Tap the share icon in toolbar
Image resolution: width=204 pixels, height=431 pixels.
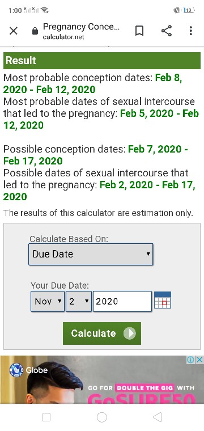pos(167,31)
